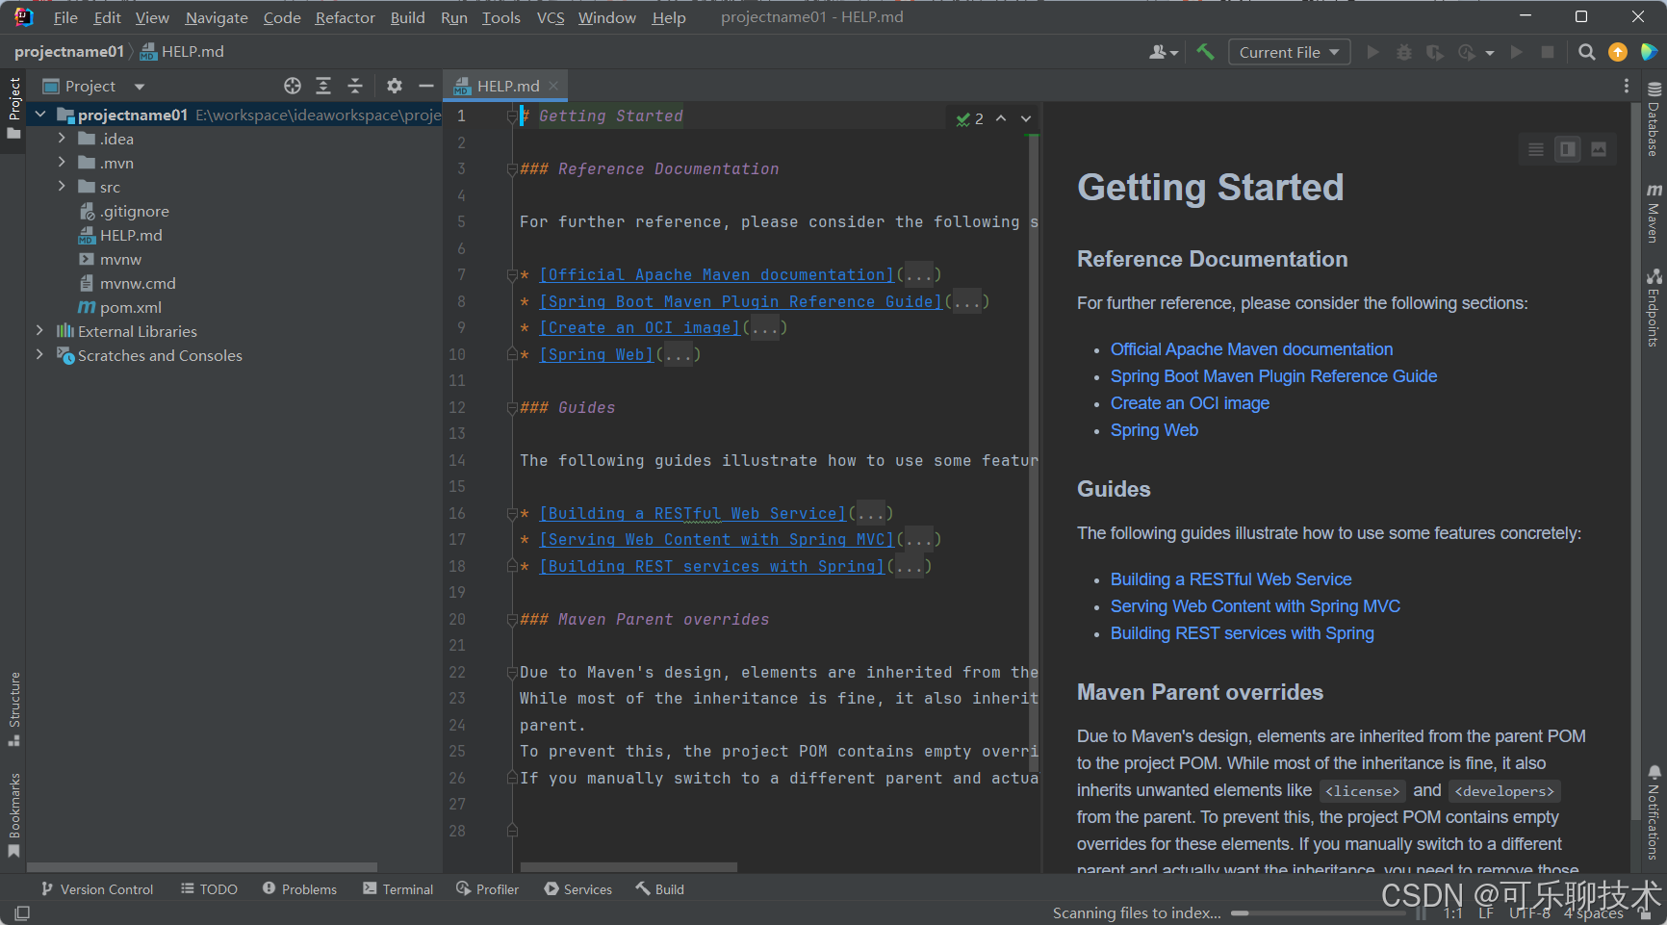Image resolution: width=1667 pixels, height=925 pixels.
Task: Open Serving Web Content with Spring MVC link
Action: pyautogui.click(x=1255, y=606)
